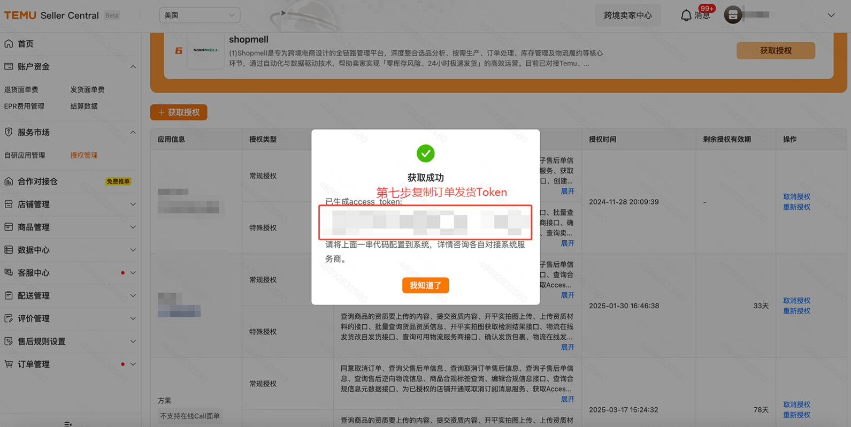Viewport: 851px width, 427px height.
Task: Click the 78天 remaining validity value
Action: pos(761,409)
